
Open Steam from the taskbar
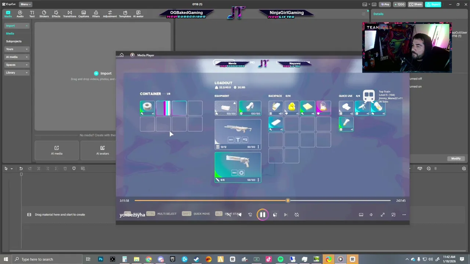[x=196, y=259]
